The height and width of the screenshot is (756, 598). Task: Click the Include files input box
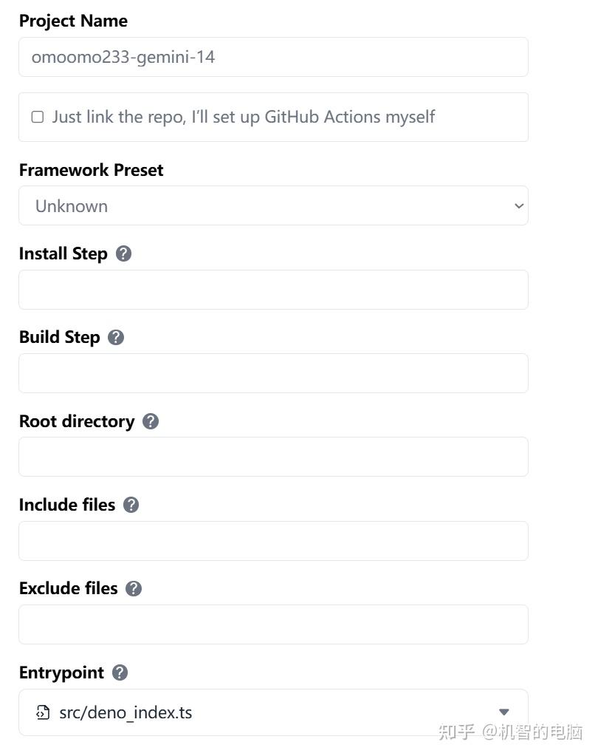pos(273,541)
